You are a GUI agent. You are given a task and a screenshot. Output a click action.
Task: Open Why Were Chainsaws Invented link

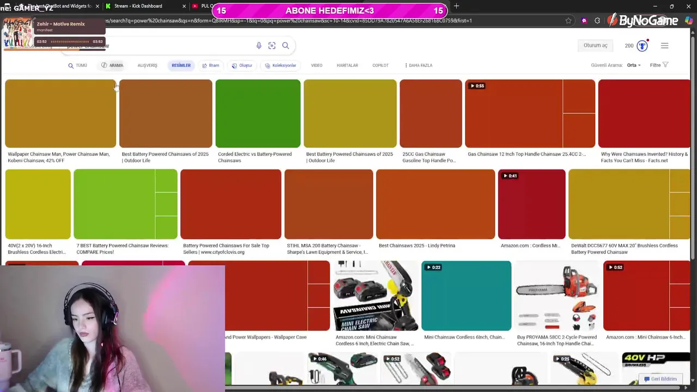[x=644, y=157]
